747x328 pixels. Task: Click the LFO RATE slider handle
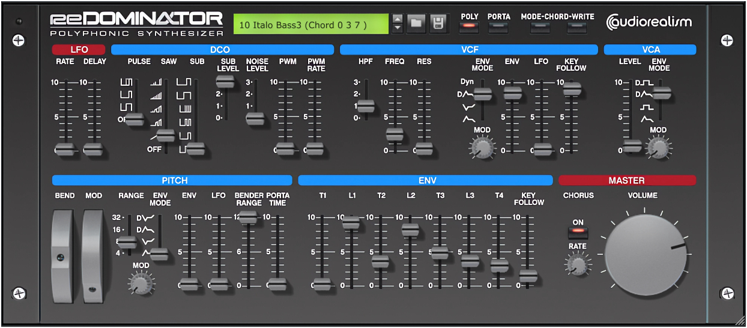[64, 149]
